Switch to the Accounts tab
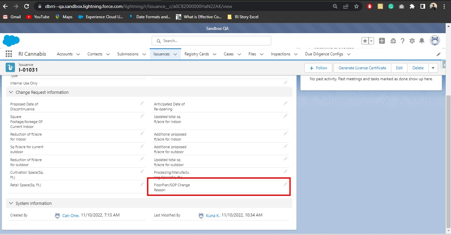The image size is (451, 235). tap(65, 54)
